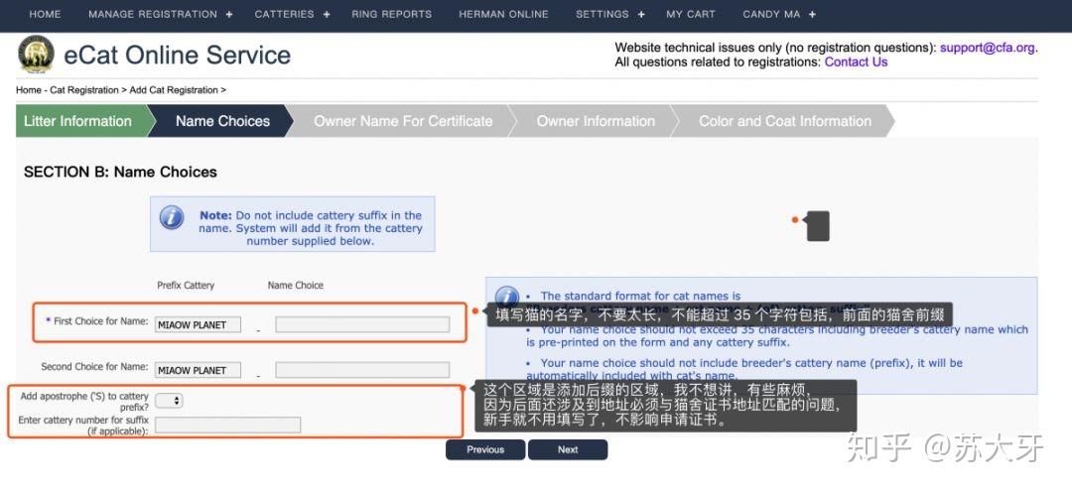
Task: Expand the Catteries menu plus
Action: point(327,14)
